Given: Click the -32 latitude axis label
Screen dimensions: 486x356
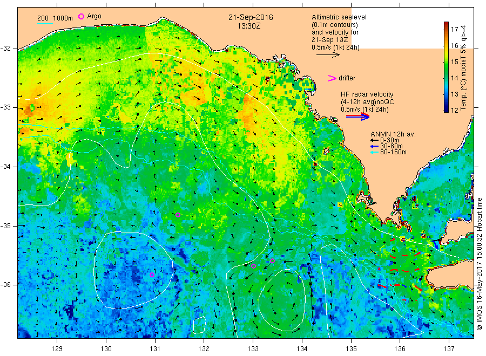Looking at the screenshot, I should (x=6, y=49).
